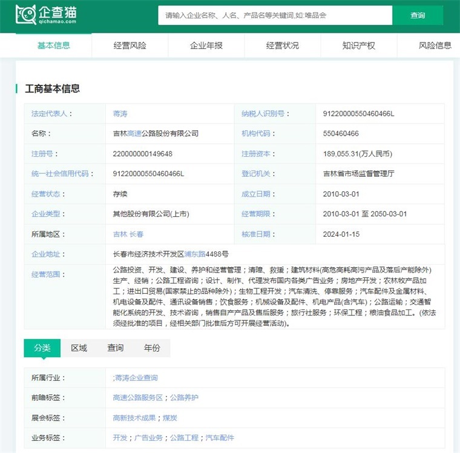Click operating period 2010-03-01 至 2050-03-01
Image resolution: width=460 pixels, height=453 pixels.
coord(365,214)
